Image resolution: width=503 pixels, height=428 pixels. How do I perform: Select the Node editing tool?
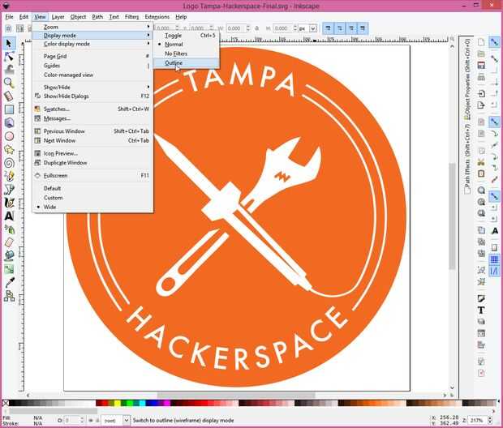click(9, 57)
